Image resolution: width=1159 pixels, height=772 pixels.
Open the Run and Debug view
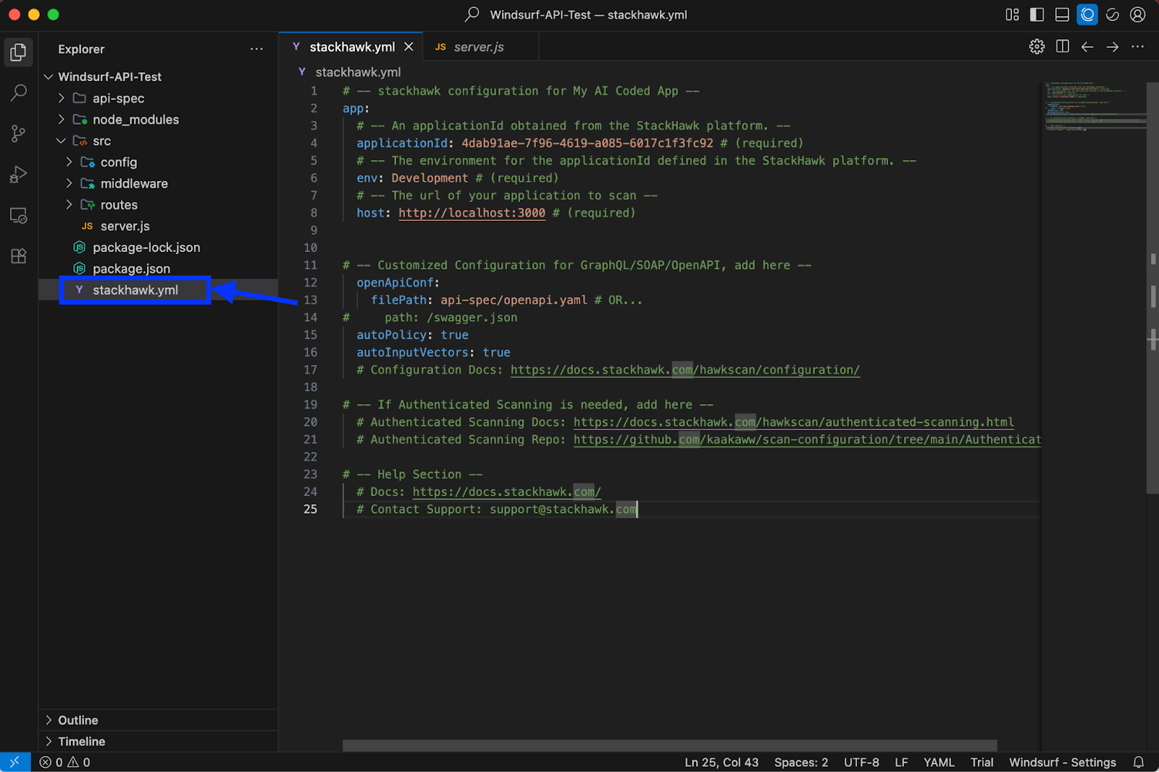[18, 175]
